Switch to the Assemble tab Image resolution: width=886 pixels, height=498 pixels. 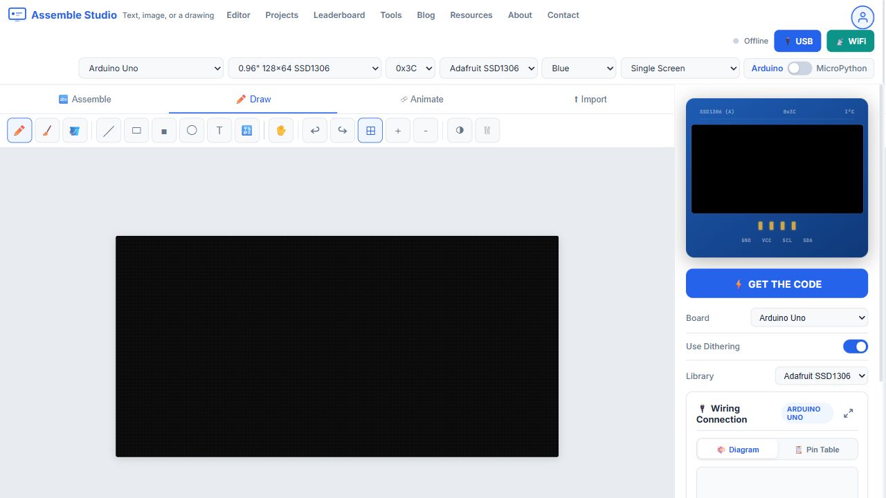84,100
